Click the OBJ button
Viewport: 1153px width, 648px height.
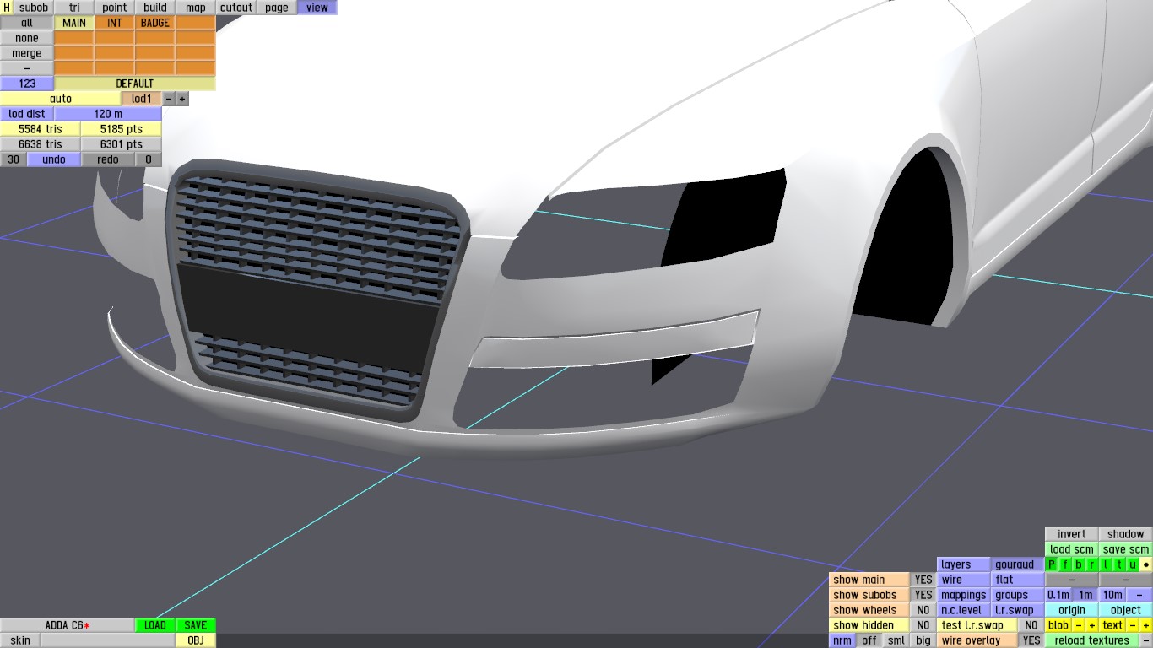tap(196, 640)
